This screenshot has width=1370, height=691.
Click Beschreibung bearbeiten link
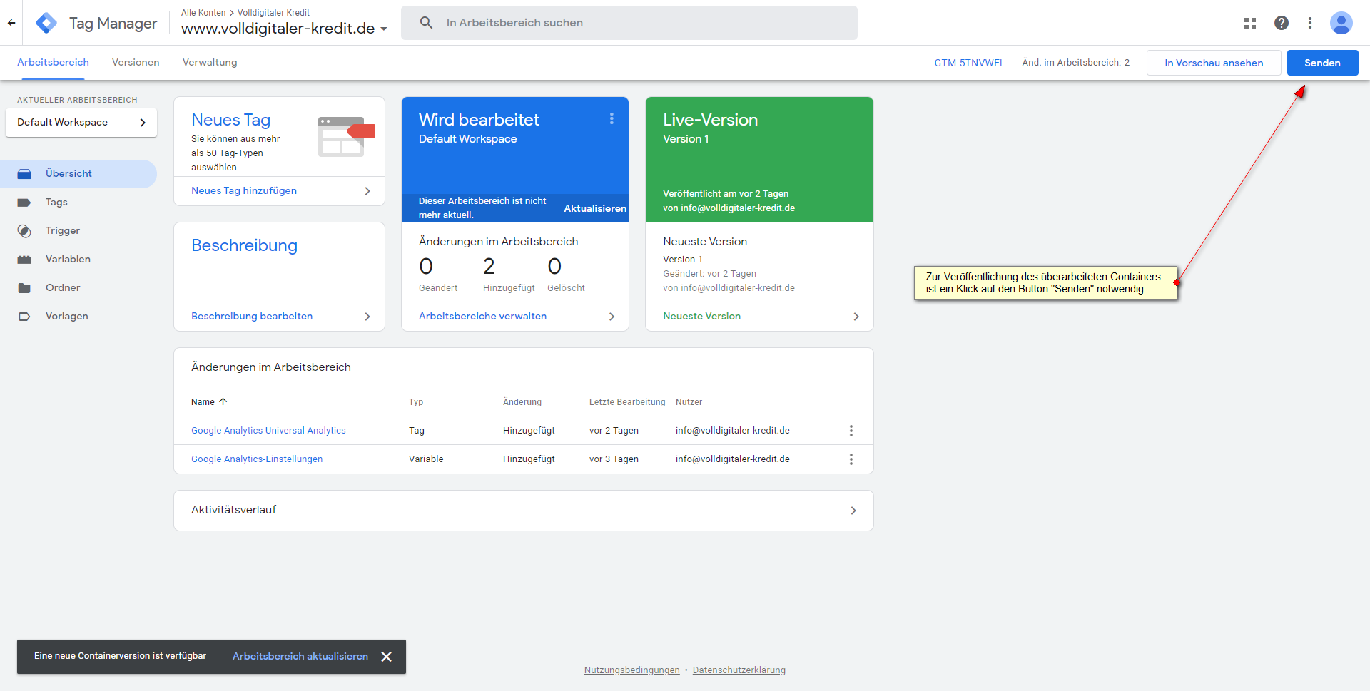252,317
